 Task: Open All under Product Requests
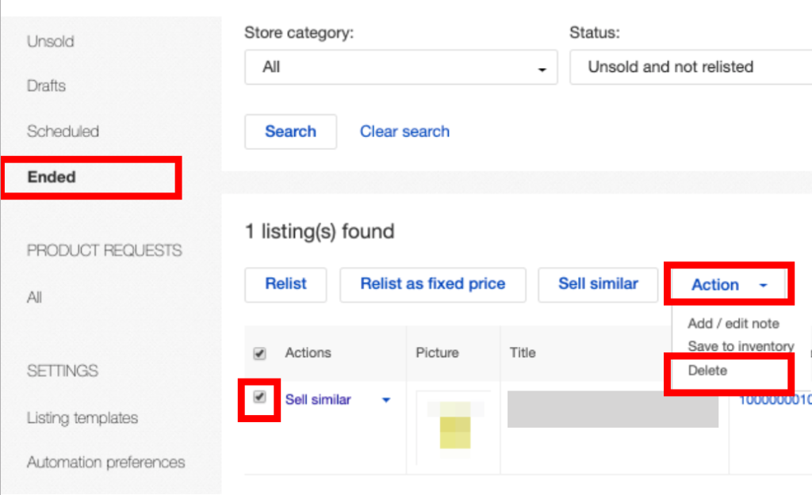click(34, 298)
